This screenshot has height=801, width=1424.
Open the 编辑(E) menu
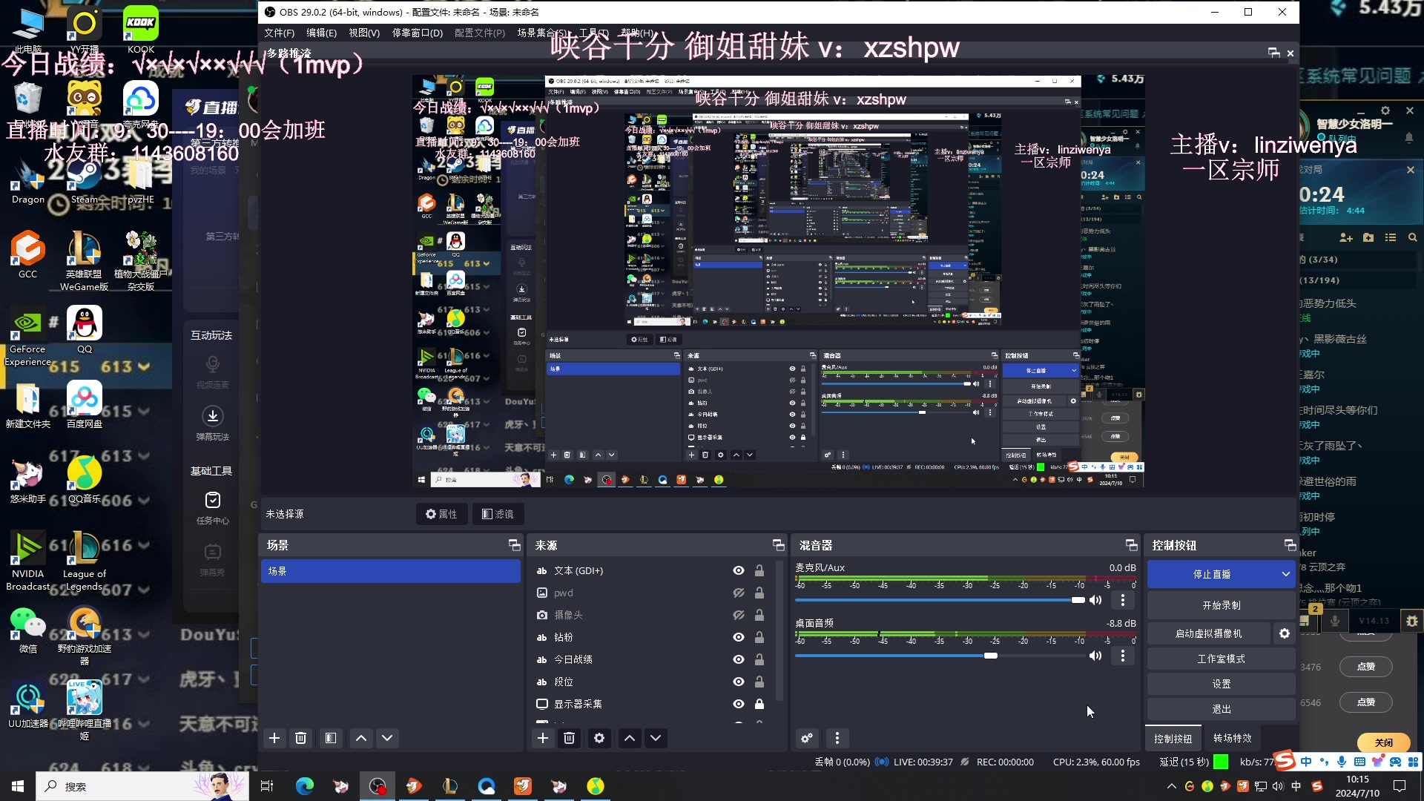pyautogui.click(x=321, y=33)
